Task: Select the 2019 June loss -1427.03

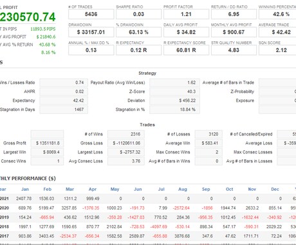Action: (x=136, y=217)
